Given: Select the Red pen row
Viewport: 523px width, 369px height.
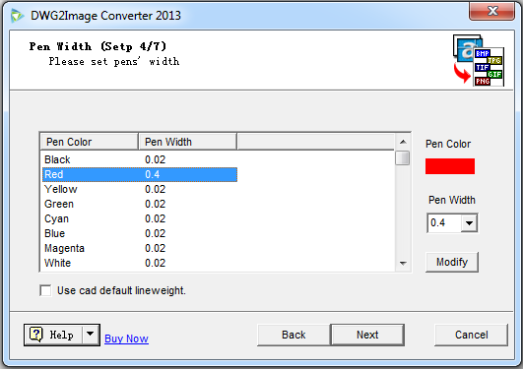Looking at the screenshot, I should (x=140, y=174).
